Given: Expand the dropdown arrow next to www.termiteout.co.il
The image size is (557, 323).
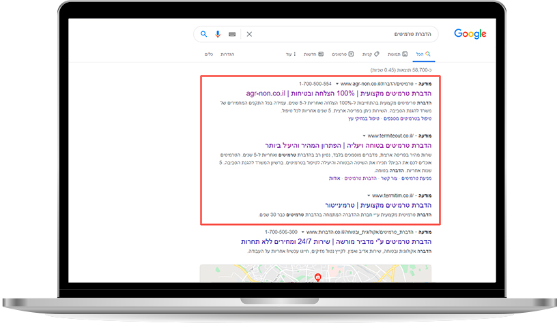Looking at the screenshot, I should (364, 136).
